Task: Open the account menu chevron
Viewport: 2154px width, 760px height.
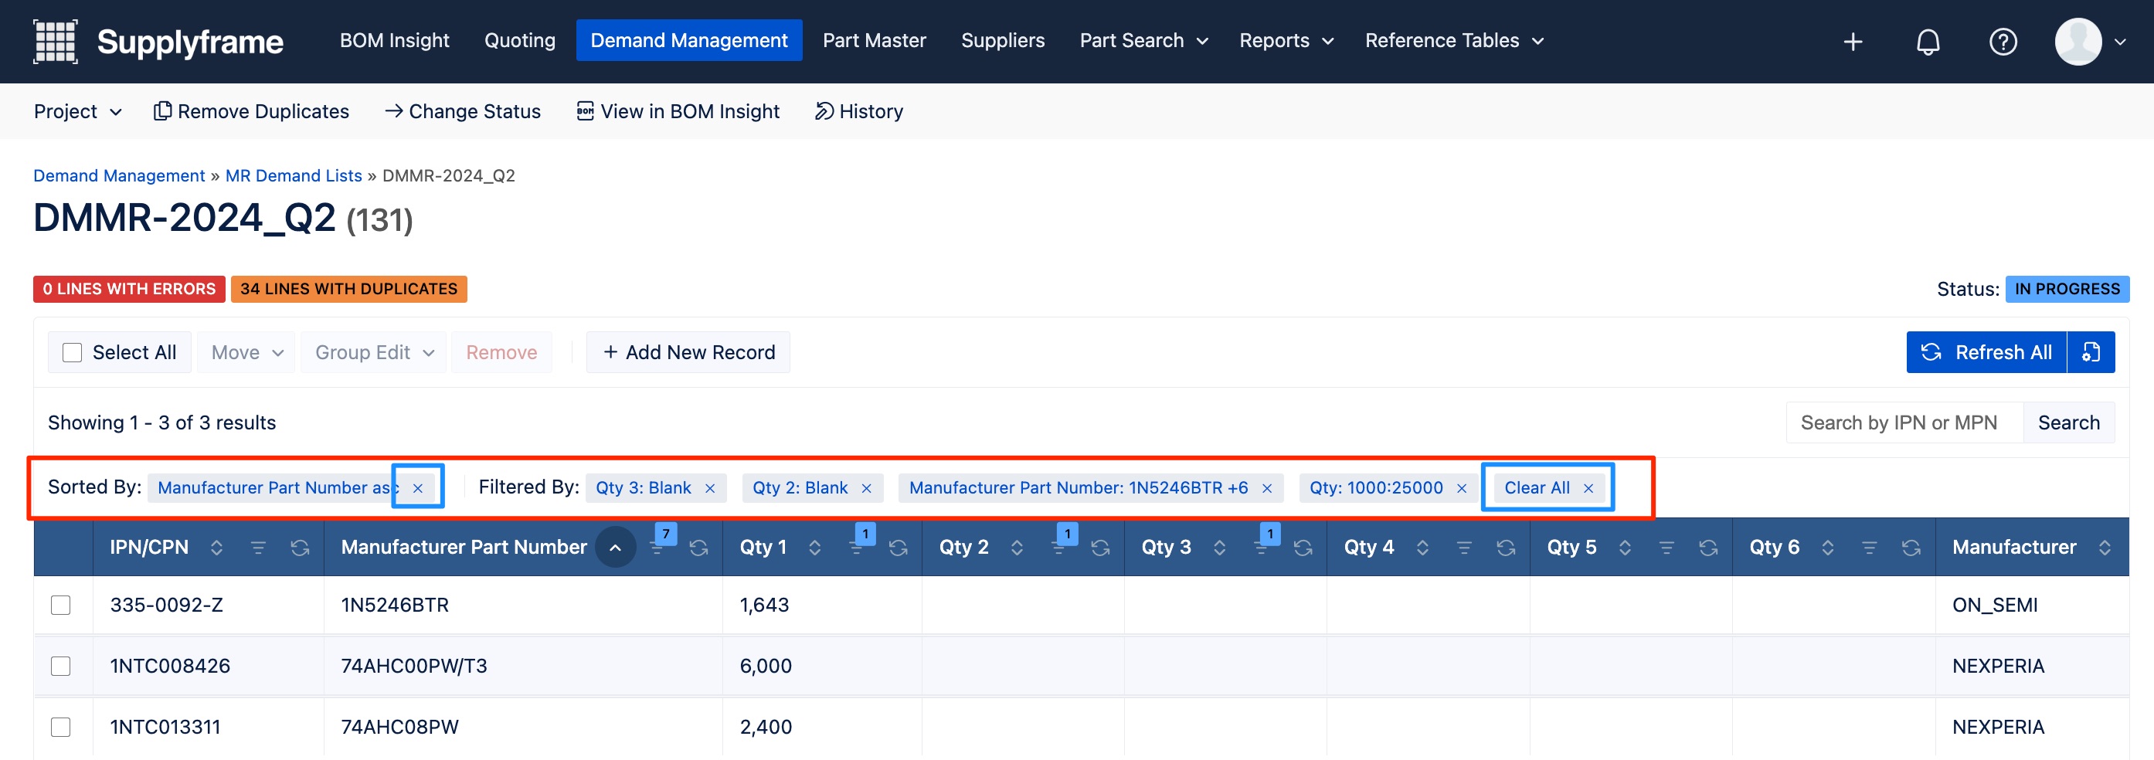Action: click(x=2121, y=42)
